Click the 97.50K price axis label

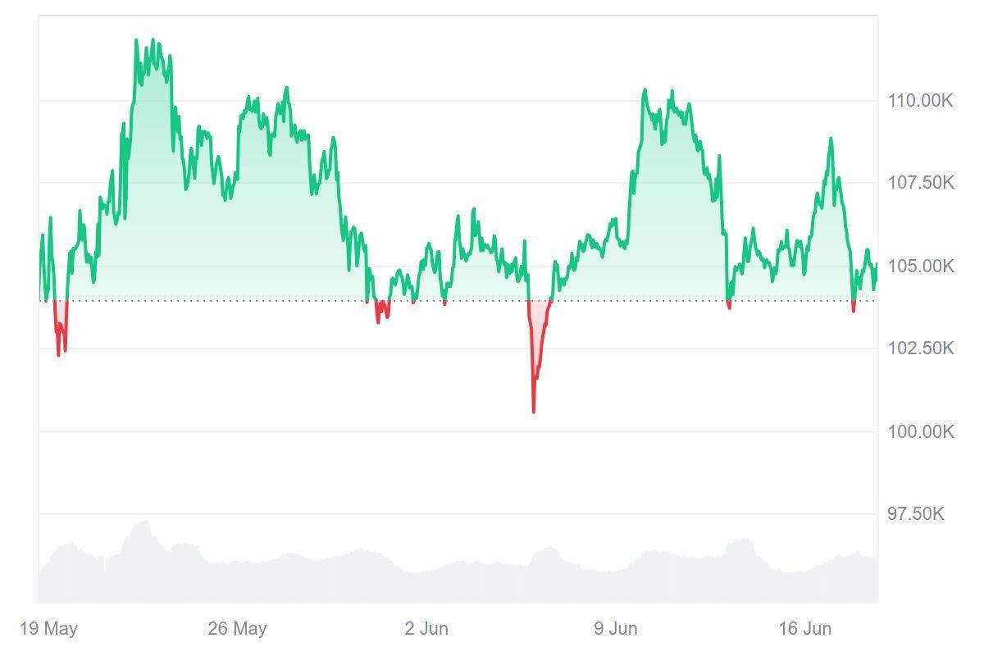pyautogui.click(x=915, y=513)
